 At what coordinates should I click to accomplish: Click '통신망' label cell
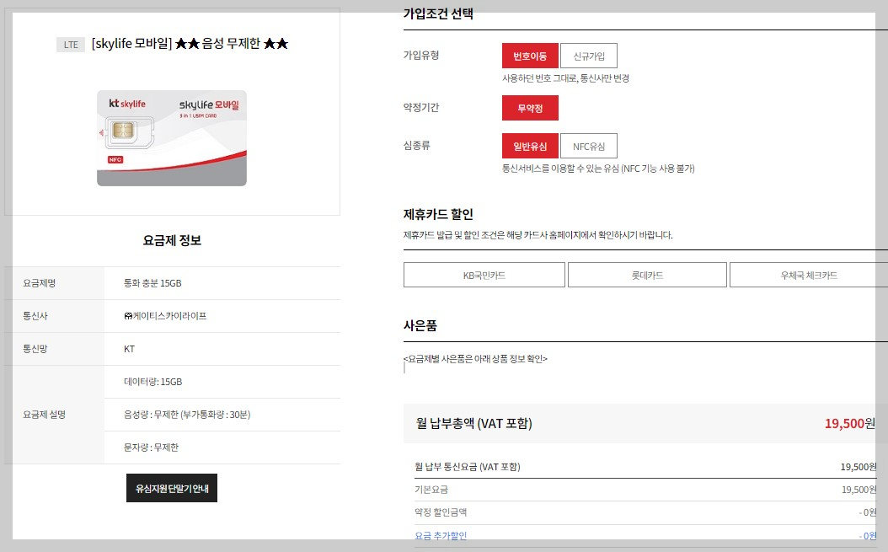tap(55, 349)
